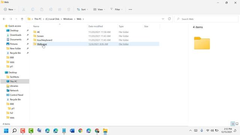Screen dimensions: 240x135
Task: Click the New button in toolbar
Action: (10, 9)
